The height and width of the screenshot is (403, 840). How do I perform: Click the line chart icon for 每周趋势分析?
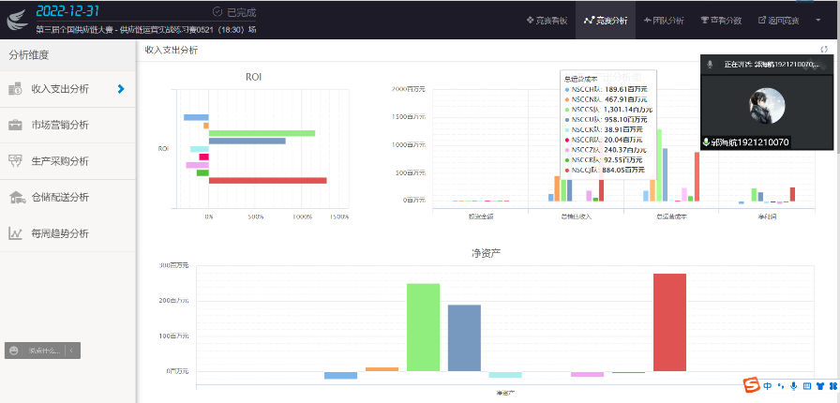[x=16, y=233]
